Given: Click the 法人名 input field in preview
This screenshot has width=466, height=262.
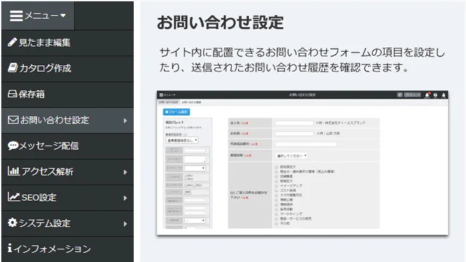Looking at the screenshot, I should (294, 123).
